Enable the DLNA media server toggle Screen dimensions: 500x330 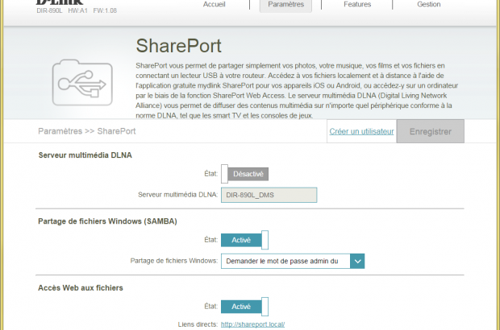pos(244,173)
